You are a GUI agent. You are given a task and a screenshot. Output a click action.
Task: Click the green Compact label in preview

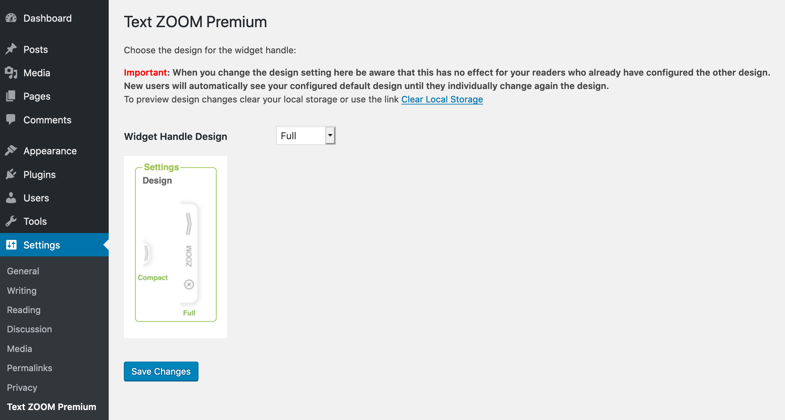pos(153,277)
